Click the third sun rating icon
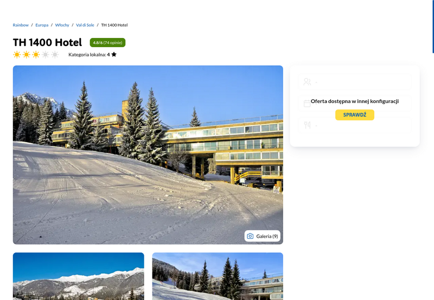The width and height of the screenshot is (434, 300). pos(36,54)
